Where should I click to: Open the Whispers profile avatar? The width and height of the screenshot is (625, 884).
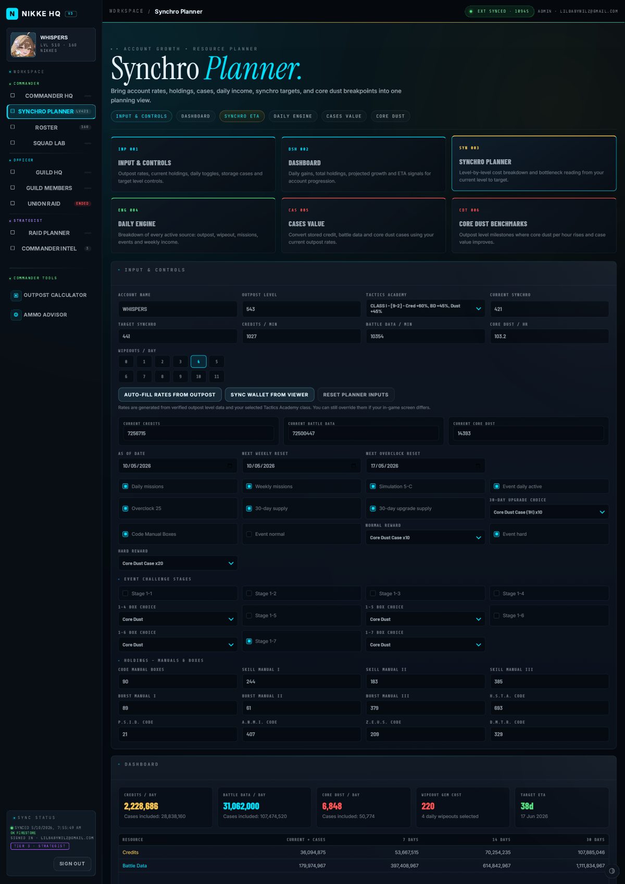pyautogui.click(x=23, y=45)
